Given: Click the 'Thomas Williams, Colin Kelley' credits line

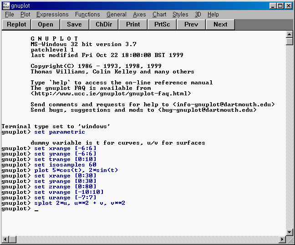Looking at the screenshot, I should pos(112,72).
